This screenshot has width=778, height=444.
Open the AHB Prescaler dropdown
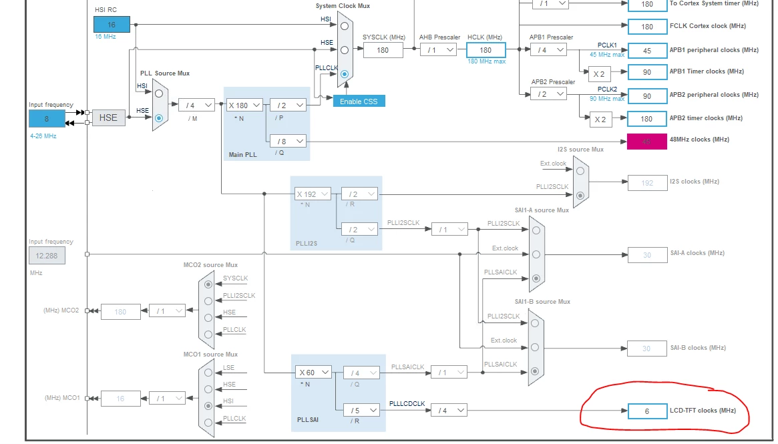[439, 50]
